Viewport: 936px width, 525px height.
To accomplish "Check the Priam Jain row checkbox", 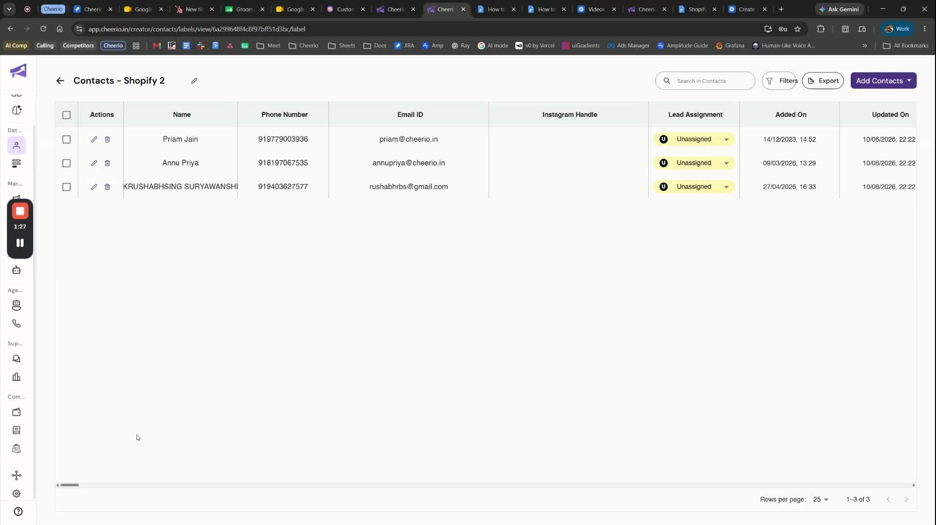I will point(66,139).
